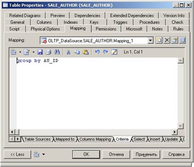Paste clipboard icon in editor toolbar
The width and height of the screenshot is (194, 167).
(x=86, y=52)
